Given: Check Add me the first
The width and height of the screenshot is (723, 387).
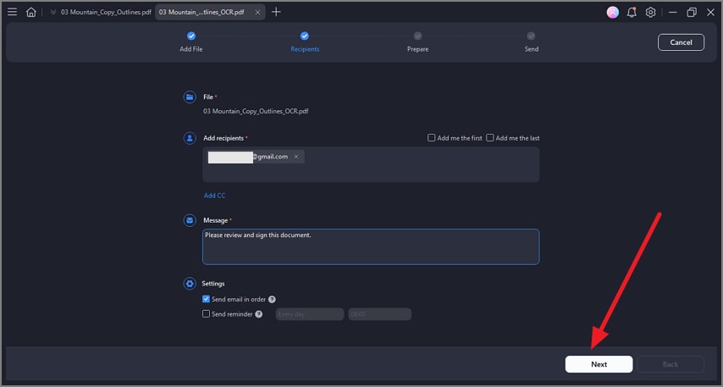Looking at the screenshot, I should pyautogui.click(x=431, y=137).
